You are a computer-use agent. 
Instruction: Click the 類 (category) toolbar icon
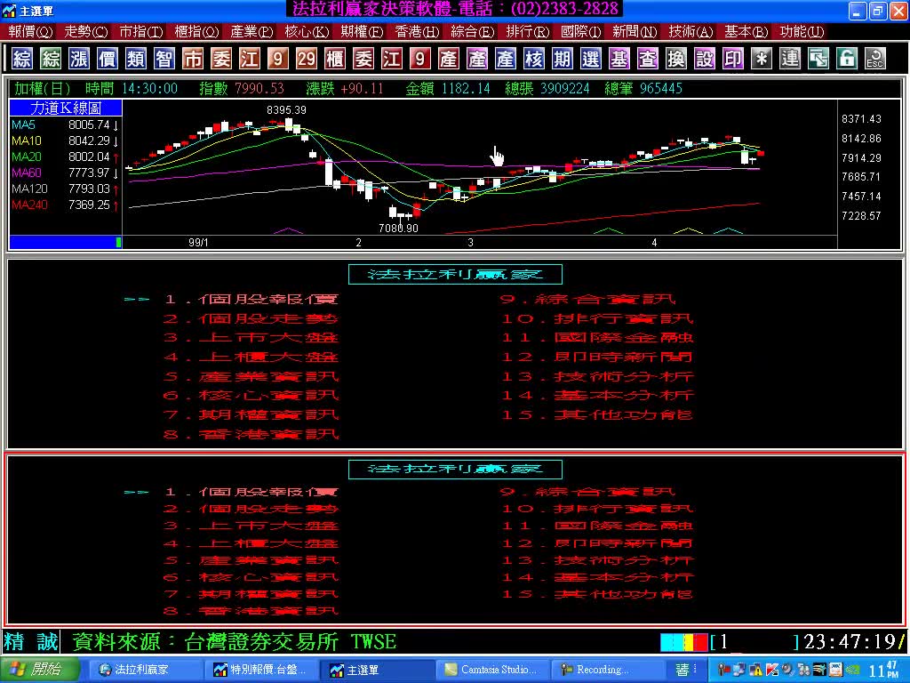point(136,59)
